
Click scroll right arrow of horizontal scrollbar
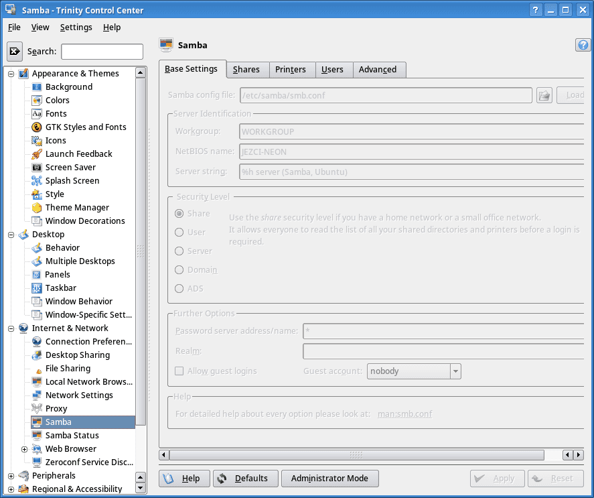click(579, 454)
